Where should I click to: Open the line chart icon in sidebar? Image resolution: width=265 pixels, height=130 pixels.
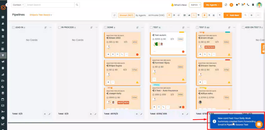pos(3,124)
